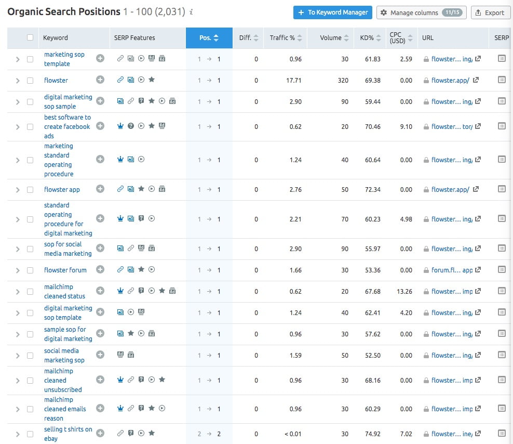Sort table by KD% column
Screen dimensions: 513x444
click(370, 37)
